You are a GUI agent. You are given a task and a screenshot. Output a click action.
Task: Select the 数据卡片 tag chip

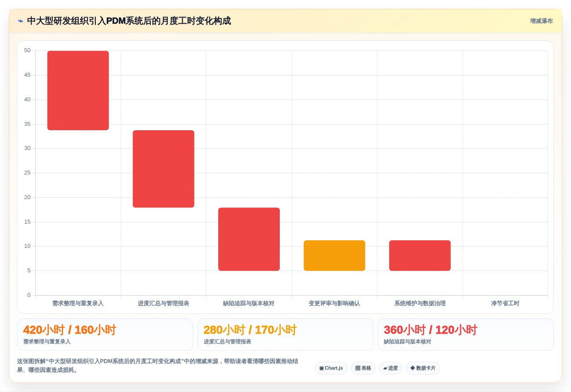coord(423,368)
